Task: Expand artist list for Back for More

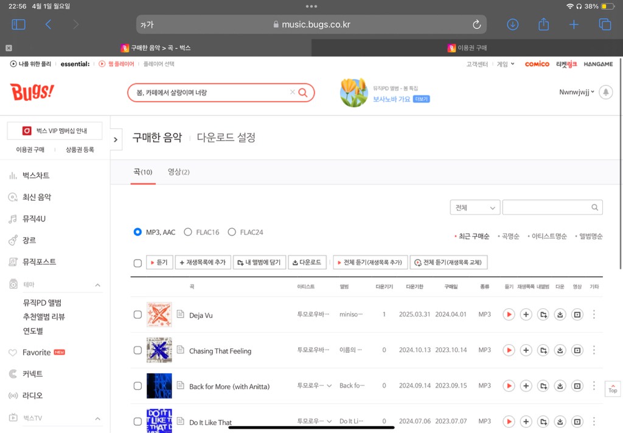Action: pyautogui.click(x=329, y=386)
